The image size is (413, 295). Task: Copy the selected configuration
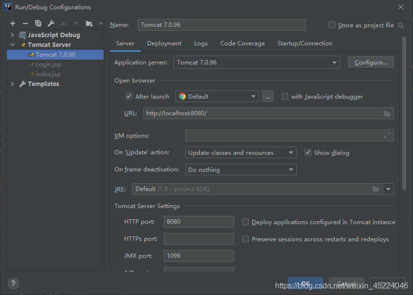click(x=38, y=23)
